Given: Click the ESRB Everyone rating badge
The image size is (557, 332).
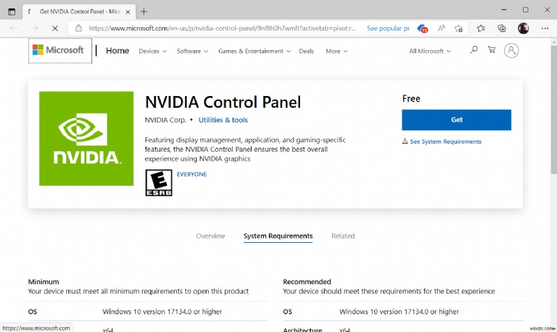Looking at the screenshot, I should click(159, 182).
